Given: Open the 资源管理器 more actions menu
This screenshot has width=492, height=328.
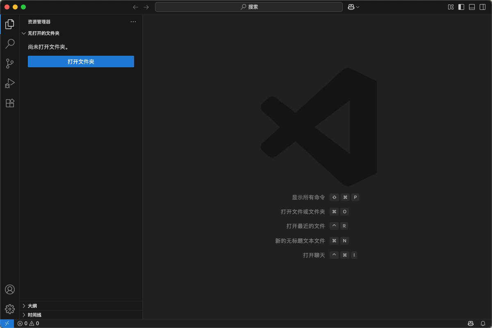Looking at the screenshot, I should click(x=133, y=22).
